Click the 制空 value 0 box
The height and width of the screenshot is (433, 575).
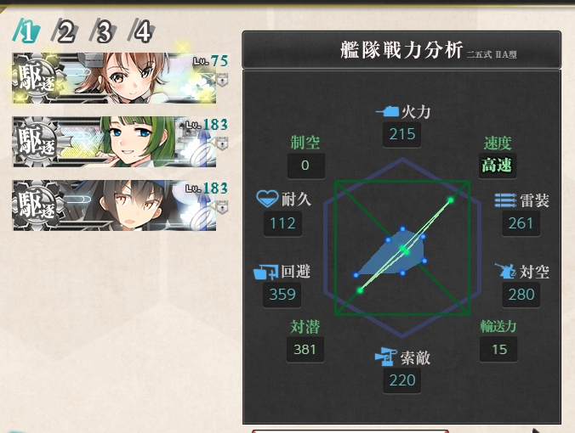coord(305,166)
